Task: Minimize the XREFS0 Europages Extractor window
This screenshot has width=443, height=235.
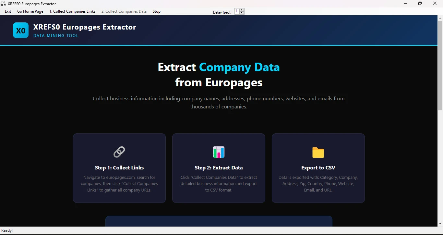Action: [405, 4]
